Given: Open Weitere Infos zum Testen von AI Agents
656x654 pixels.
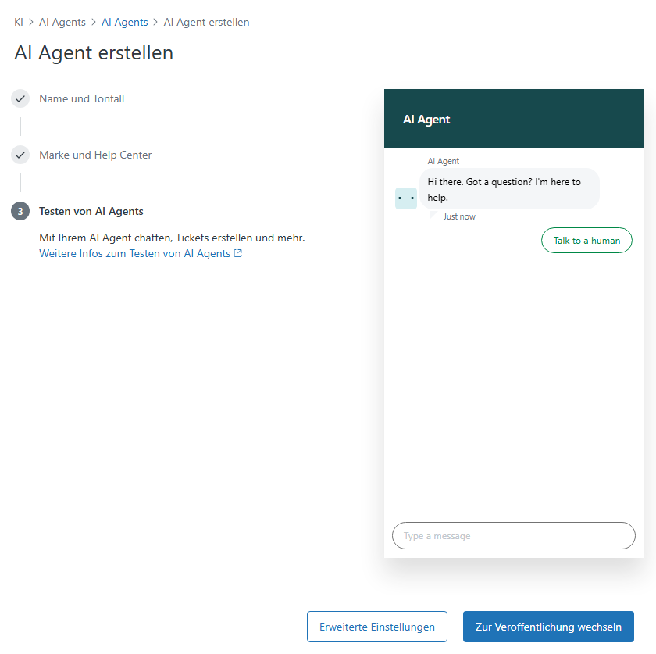Looking at the screenshot, I should (135, 253).
